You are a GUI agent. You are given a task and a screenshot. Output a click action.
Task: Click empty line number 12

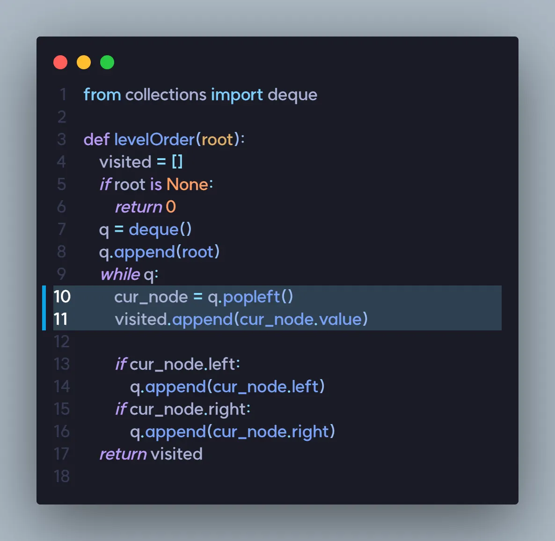62,342
